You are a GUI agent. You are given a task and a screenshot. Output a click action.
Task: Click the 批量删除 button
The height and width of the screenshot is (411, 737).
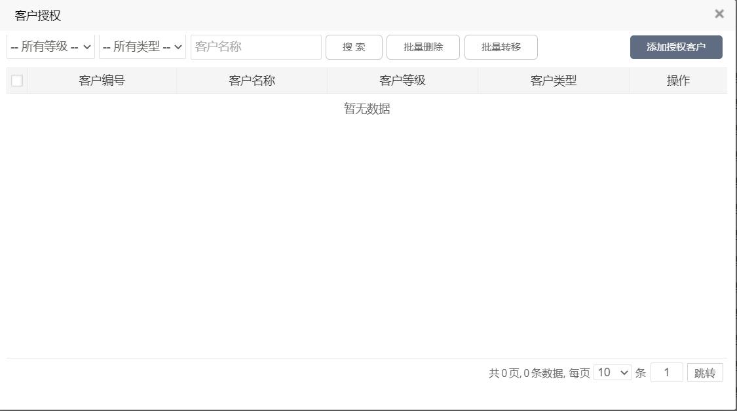click(x=423, y=47)
